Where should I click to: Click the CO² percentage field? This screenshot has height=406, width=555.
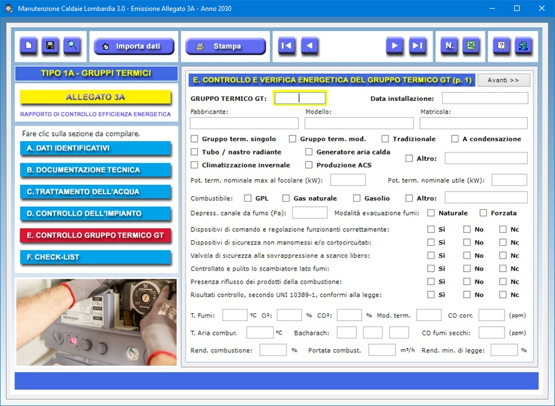click(x=349, y=315)
